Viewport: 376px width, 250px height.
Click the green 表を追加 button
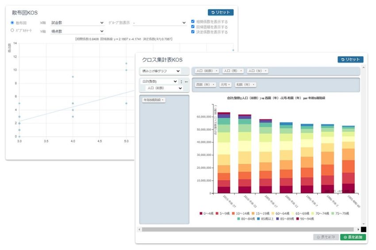(353, 237)
